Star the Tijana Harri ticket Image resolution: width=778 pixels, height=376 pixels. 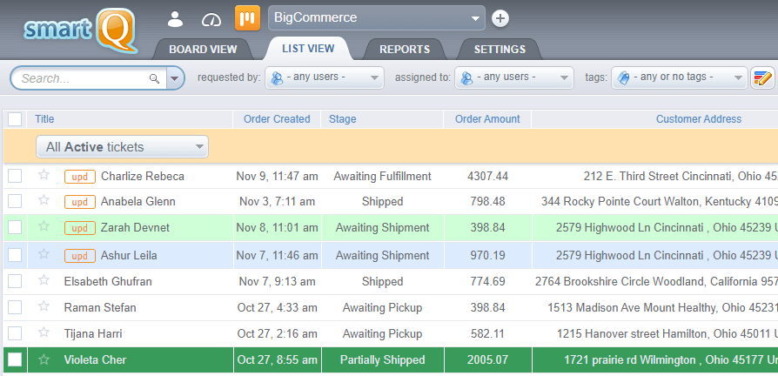[x=44, y=332]
